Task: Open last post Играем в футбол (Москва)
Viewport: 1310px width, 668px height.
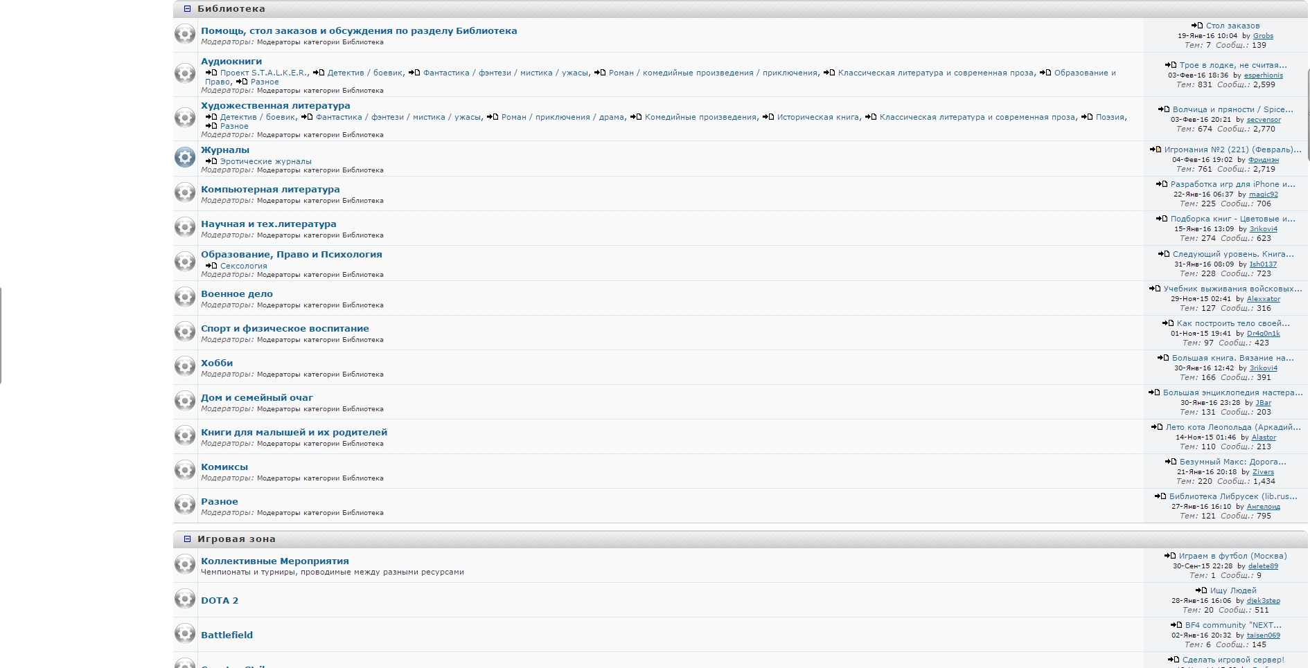Action: (1232, 556)
